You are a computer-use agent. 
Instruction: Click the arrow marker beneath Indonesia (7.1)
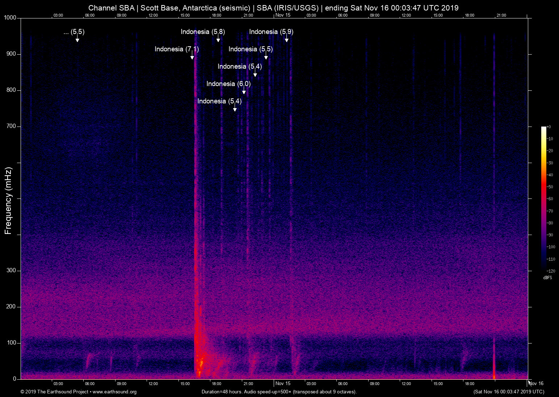(x=192, y=57)
